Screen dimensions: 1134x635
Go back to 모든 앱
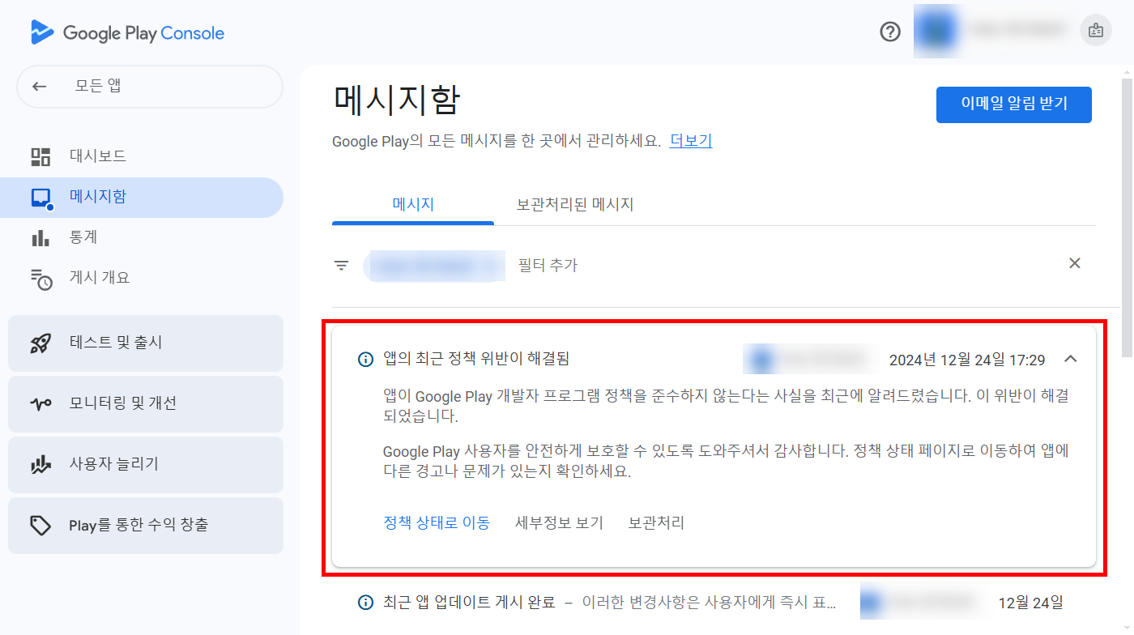click(x=150, y=86)
